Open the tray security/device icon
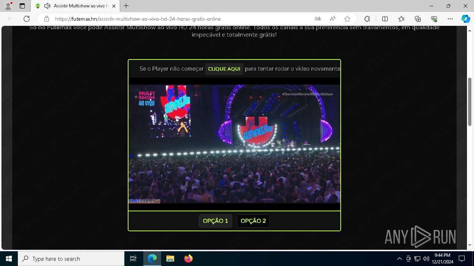 coord(408,259)
